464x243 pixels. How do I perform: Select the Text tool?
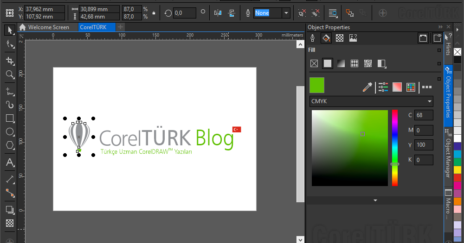[x=10, y=162]
